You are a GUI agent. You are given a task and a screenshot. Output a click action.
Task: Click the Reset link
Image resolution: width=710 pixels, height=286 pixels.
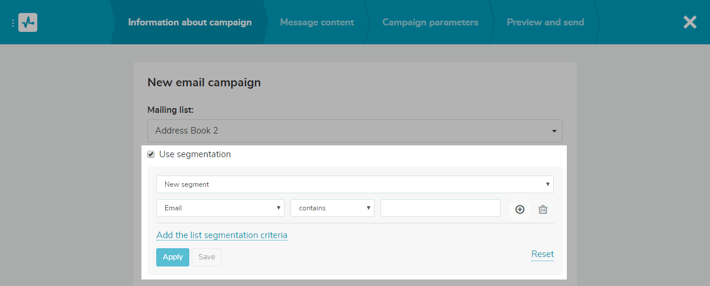pos(543,254)
